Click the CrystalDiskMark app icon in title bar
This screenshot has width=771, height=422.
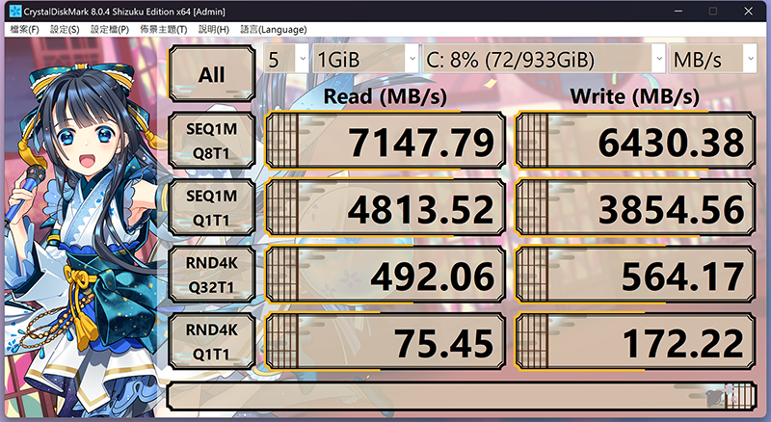click(15, 11)
